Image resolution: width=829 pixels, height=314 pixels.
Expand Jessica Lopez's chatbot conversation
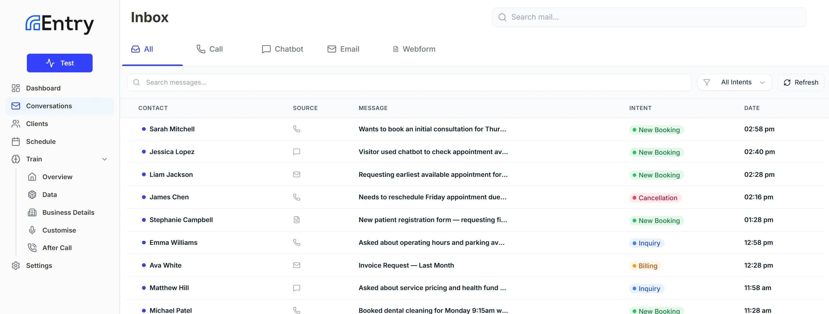pyautogui.click(x=386, y=152)
